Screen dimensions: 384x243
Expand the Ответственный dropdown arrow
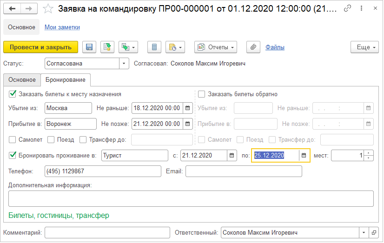tap(364, 232)
